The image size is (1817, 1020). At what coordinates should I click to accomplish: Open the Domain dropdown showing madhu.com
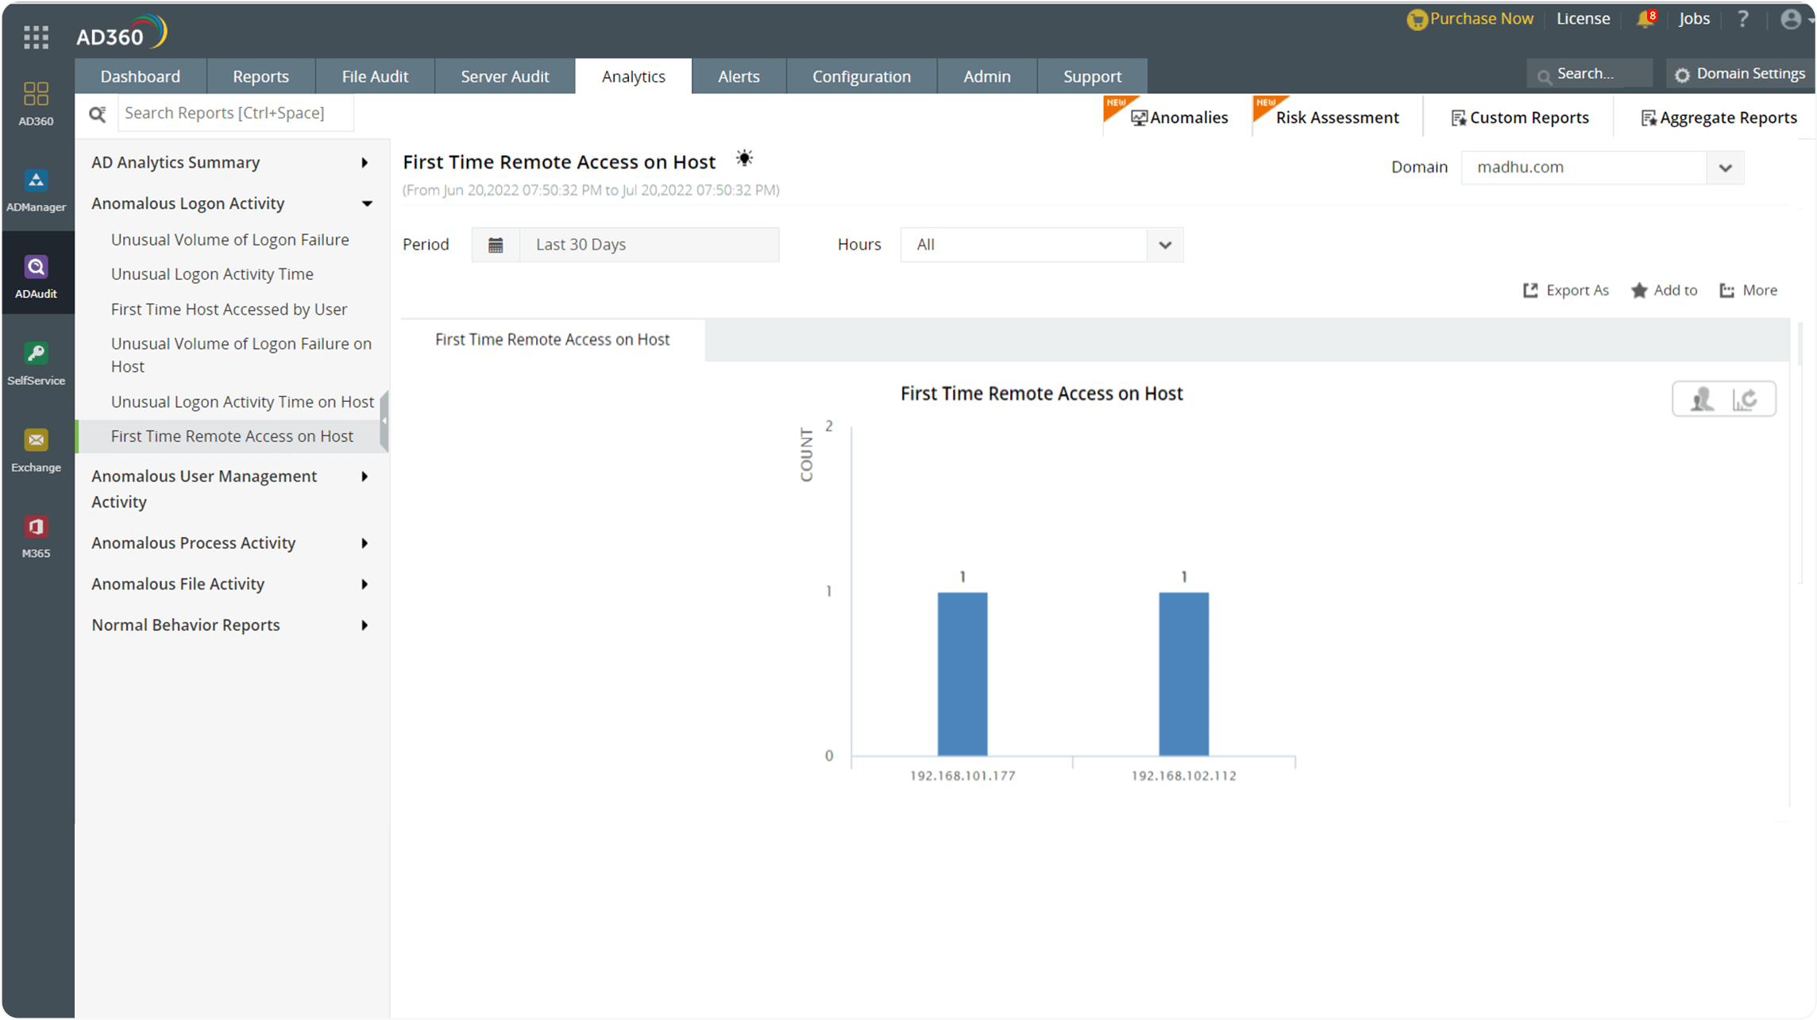pyautogui.click(x=1725, y=168)
